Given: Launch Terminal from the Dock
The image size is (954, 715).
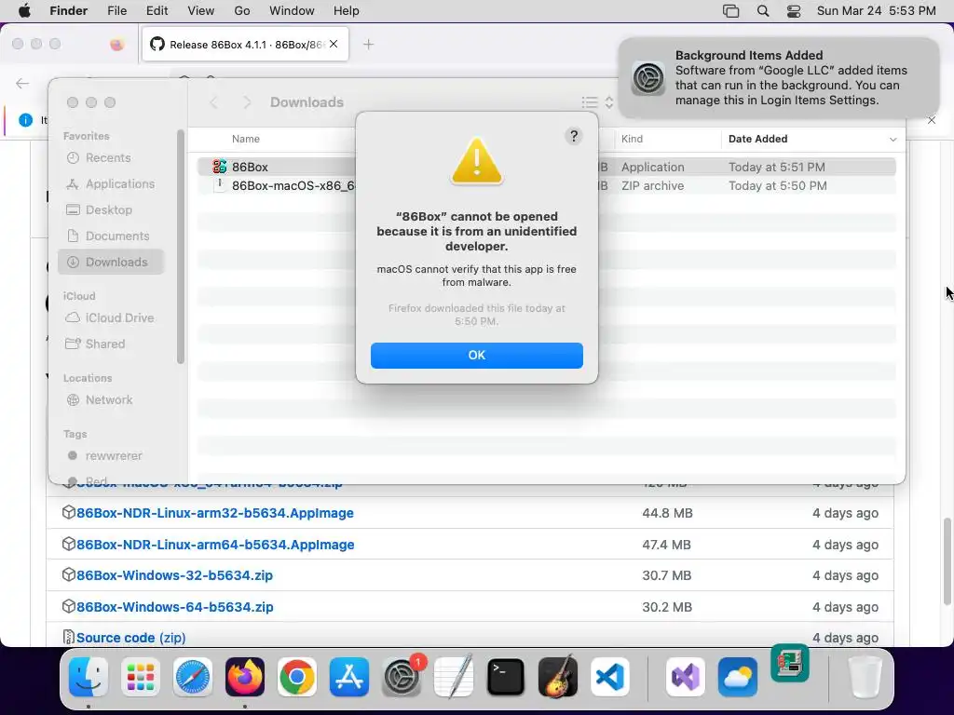Looking at the screenshot, I should pyautogui.click(x=506, y=677).
